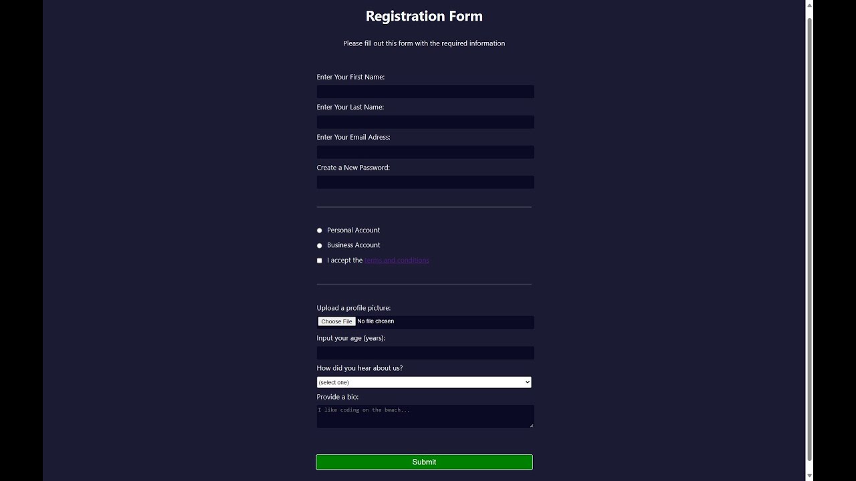
Task: Click the scrollbar down arrow
Action: pyautogui.click(x=809, y=475)
